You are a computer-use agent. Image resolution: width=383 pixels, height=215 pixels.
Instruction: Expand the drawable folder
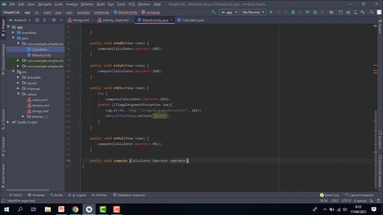pyautogui.click(x=18, y=77)
